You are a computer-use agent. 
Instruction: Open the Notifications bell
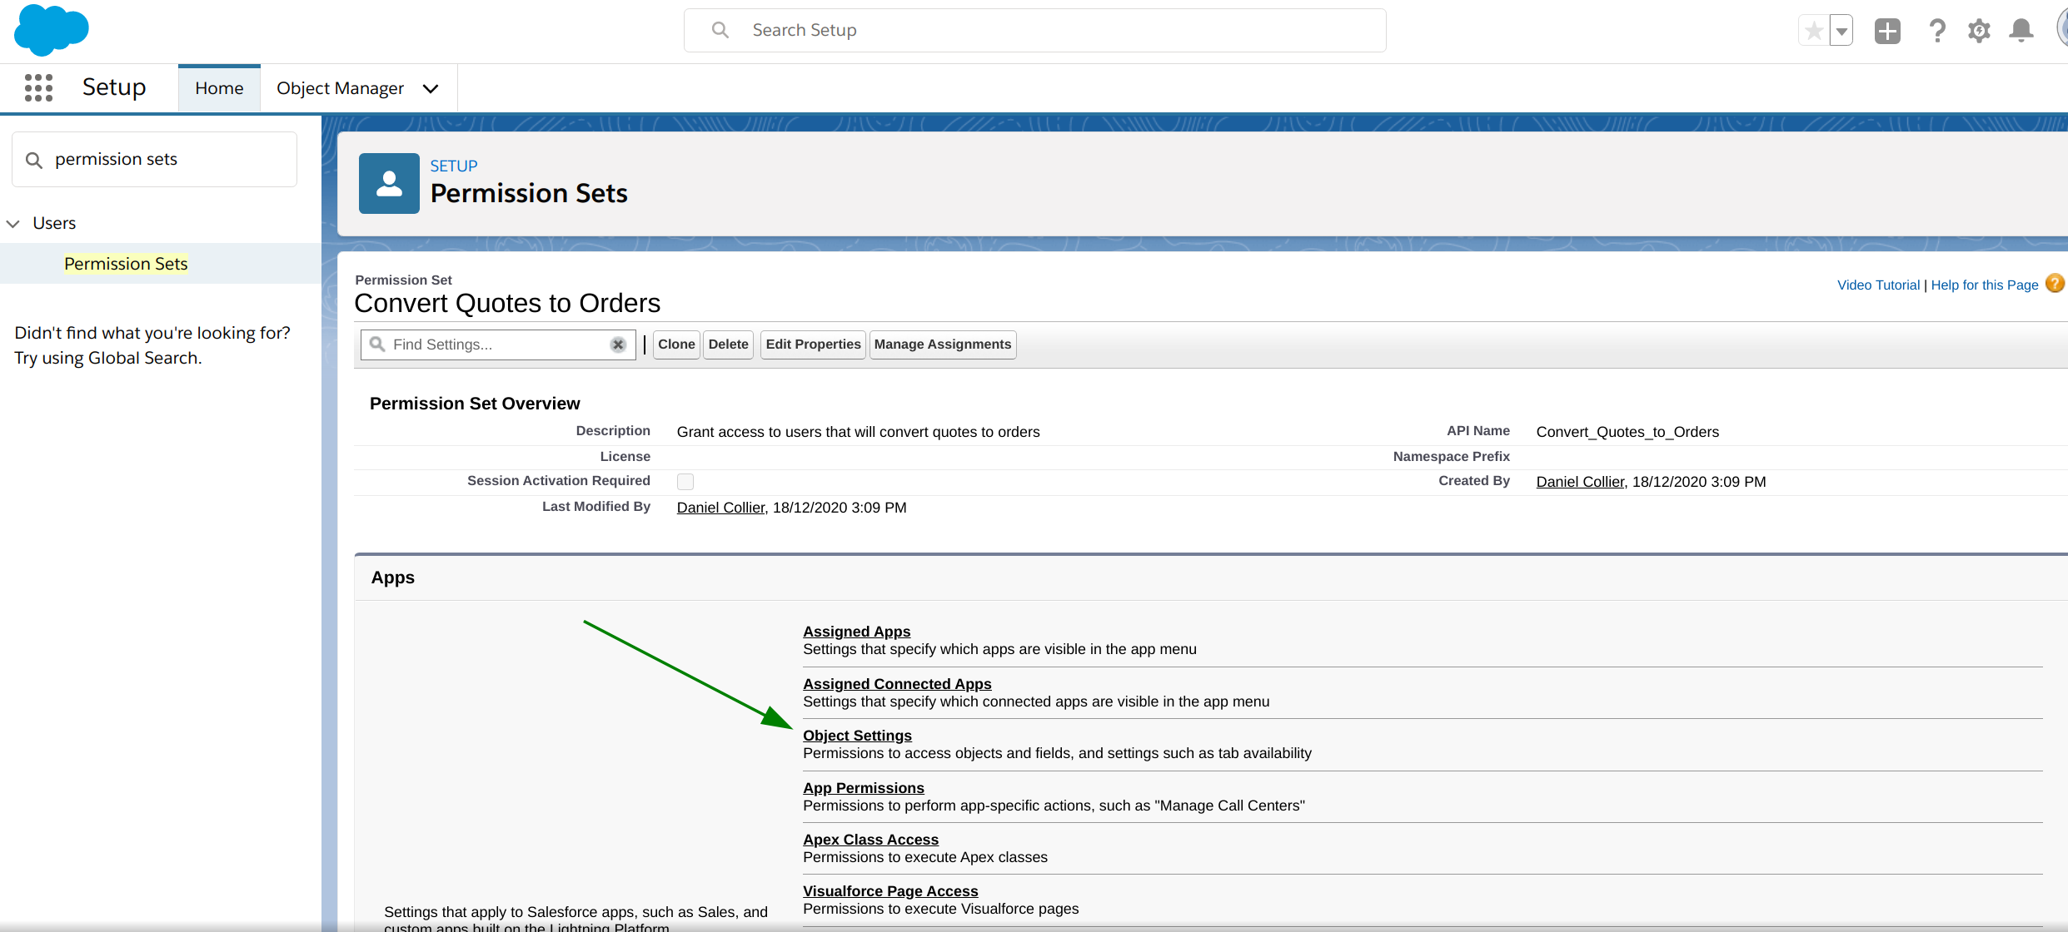pyautogui.click(x=2021, y=31)
